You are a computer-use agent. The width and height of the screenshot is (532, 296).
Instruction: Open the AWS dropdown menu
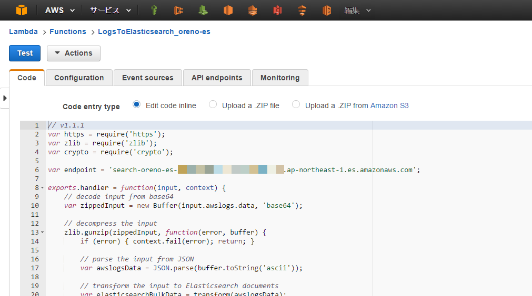point(59,10)
